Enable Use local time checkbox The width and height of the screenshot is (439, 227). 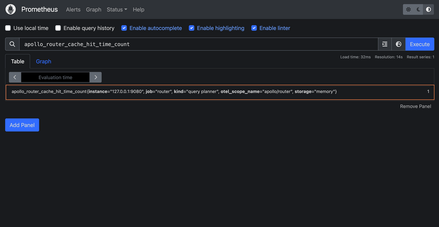[8, 28]
